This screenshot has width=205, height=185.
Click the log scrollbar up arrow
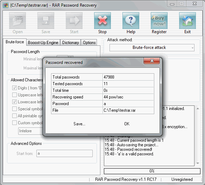coord(198,109)
